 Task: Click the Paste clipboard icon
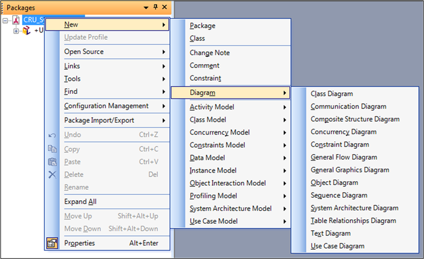52,162
